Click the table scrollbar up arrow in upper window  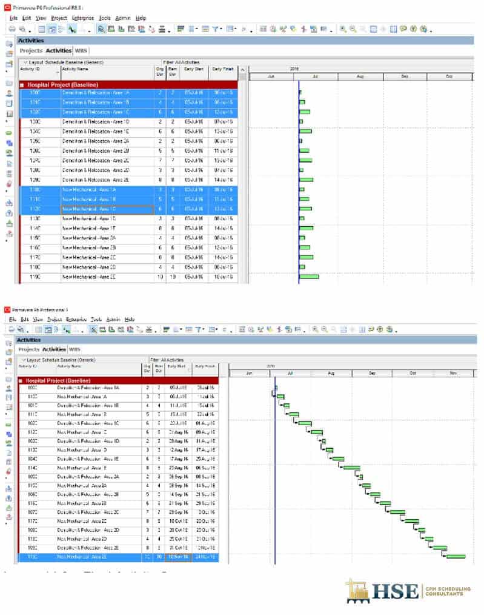pyautogui.click(x=242, y=70)
